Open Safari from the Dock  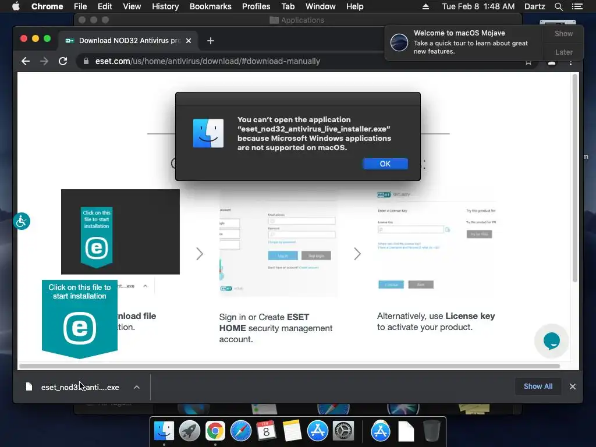pyautogui.click(x=241, y=431)
